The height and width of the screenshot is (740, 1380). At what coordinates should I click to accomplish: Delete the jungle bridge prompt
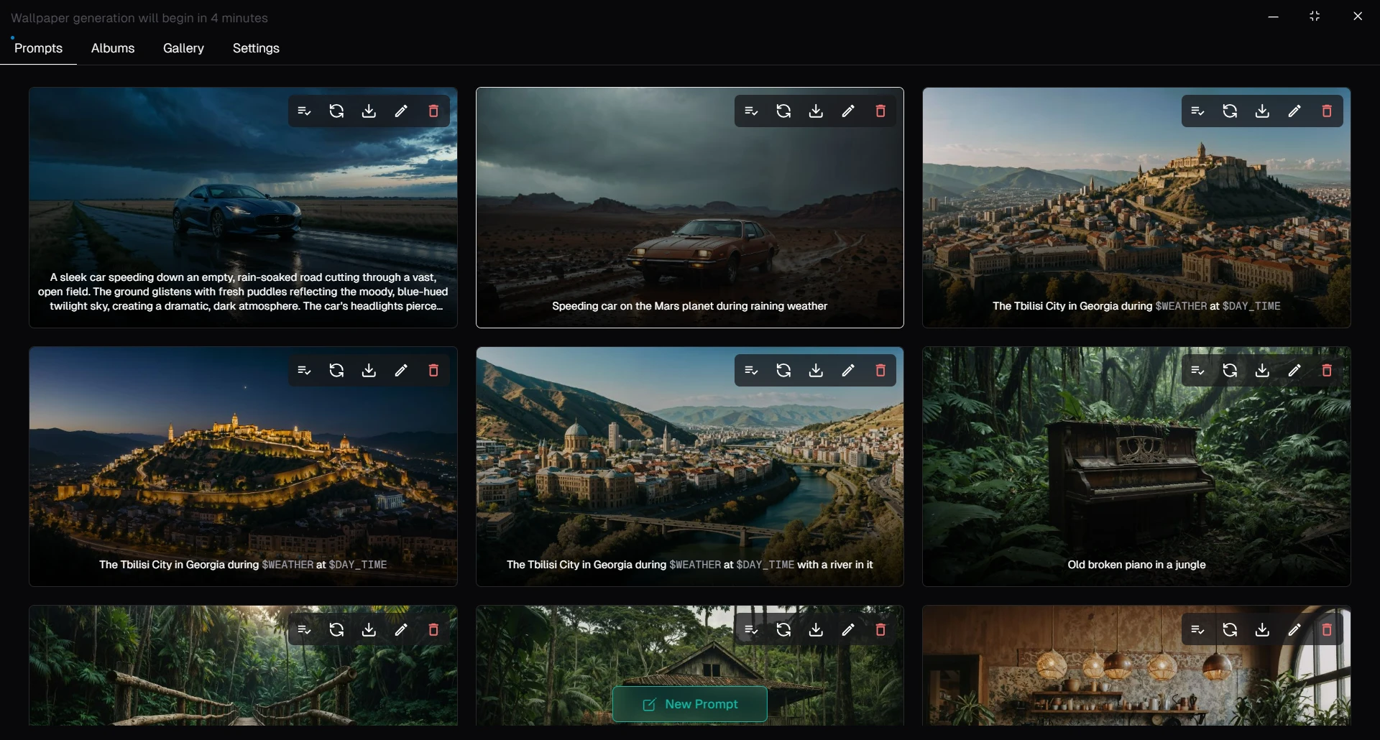coord(433,630)
